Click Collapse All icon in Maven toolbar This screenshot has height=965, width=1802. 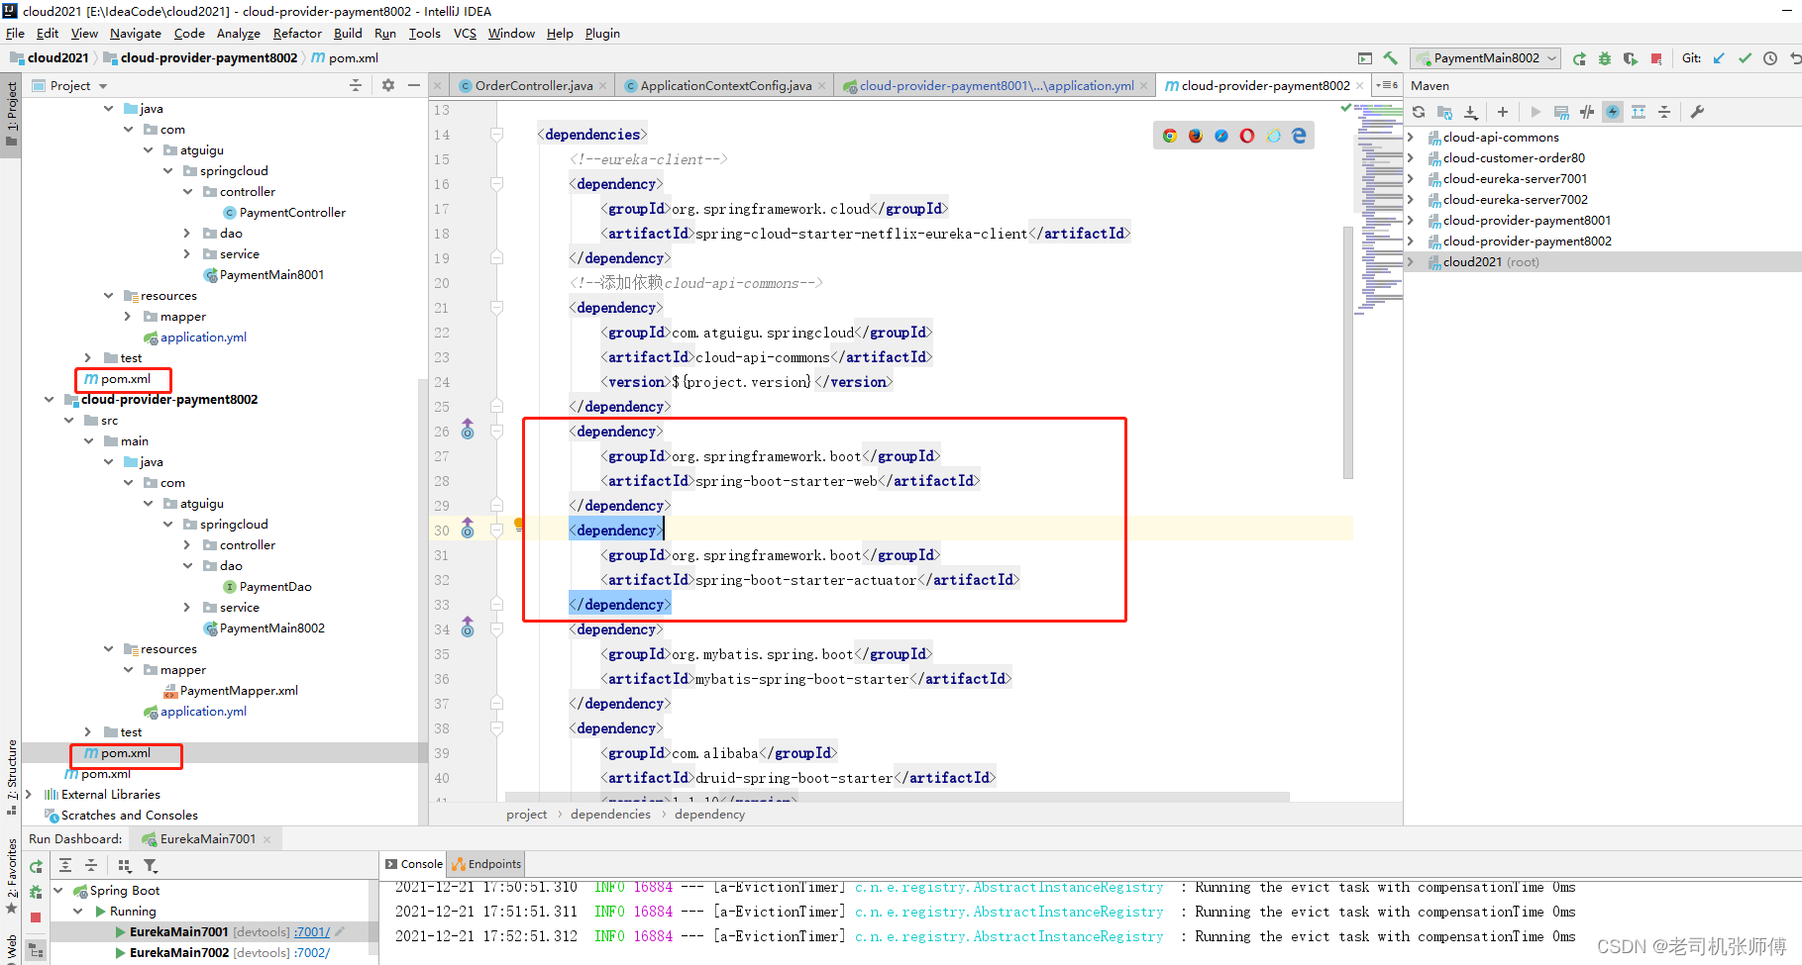[x=1664, y=112]
